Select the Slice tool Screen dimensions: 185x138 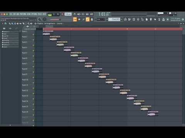[x=23, y=23]
